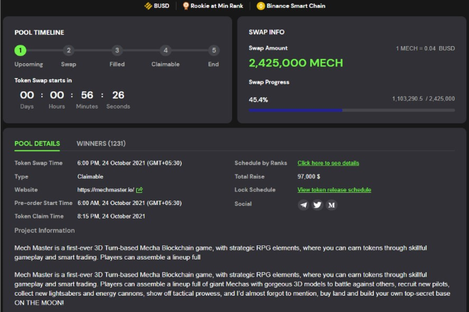469x312 pixels.
Task: Click the 'Schedule by Ranks' label
Action: [261, 163]
